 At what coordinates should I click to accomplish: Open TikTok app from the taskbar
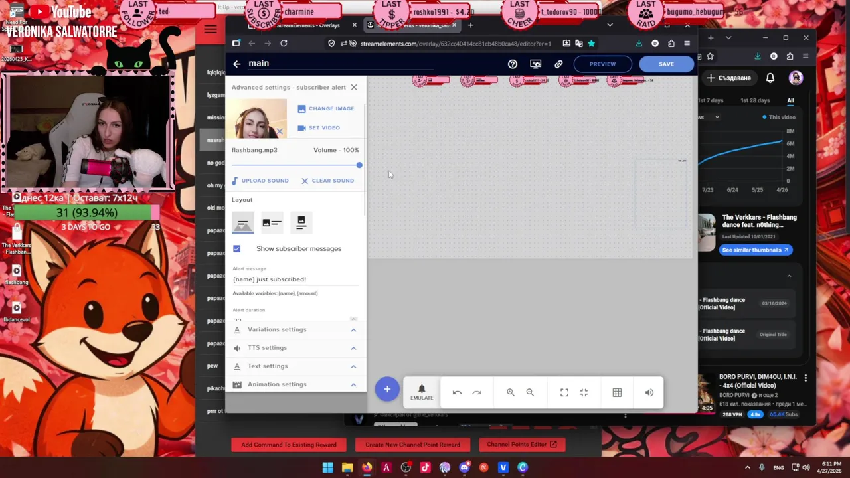425,467
